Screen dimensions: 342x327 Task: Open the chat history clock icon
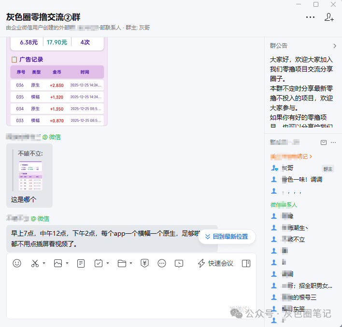click(179, 263)
